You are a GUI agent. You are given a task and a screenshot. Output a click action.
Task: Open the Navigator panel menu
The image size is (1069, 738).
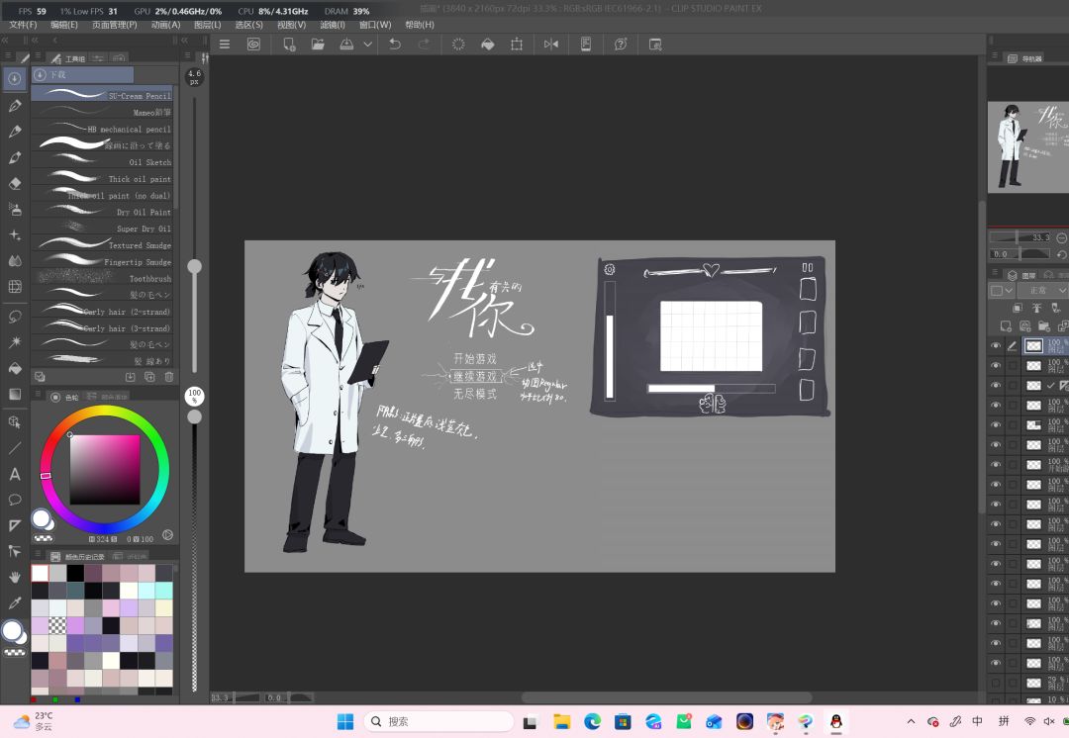point(995,57)
